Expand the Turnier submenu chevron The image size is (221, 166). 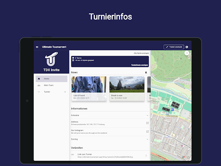point(65,92)
